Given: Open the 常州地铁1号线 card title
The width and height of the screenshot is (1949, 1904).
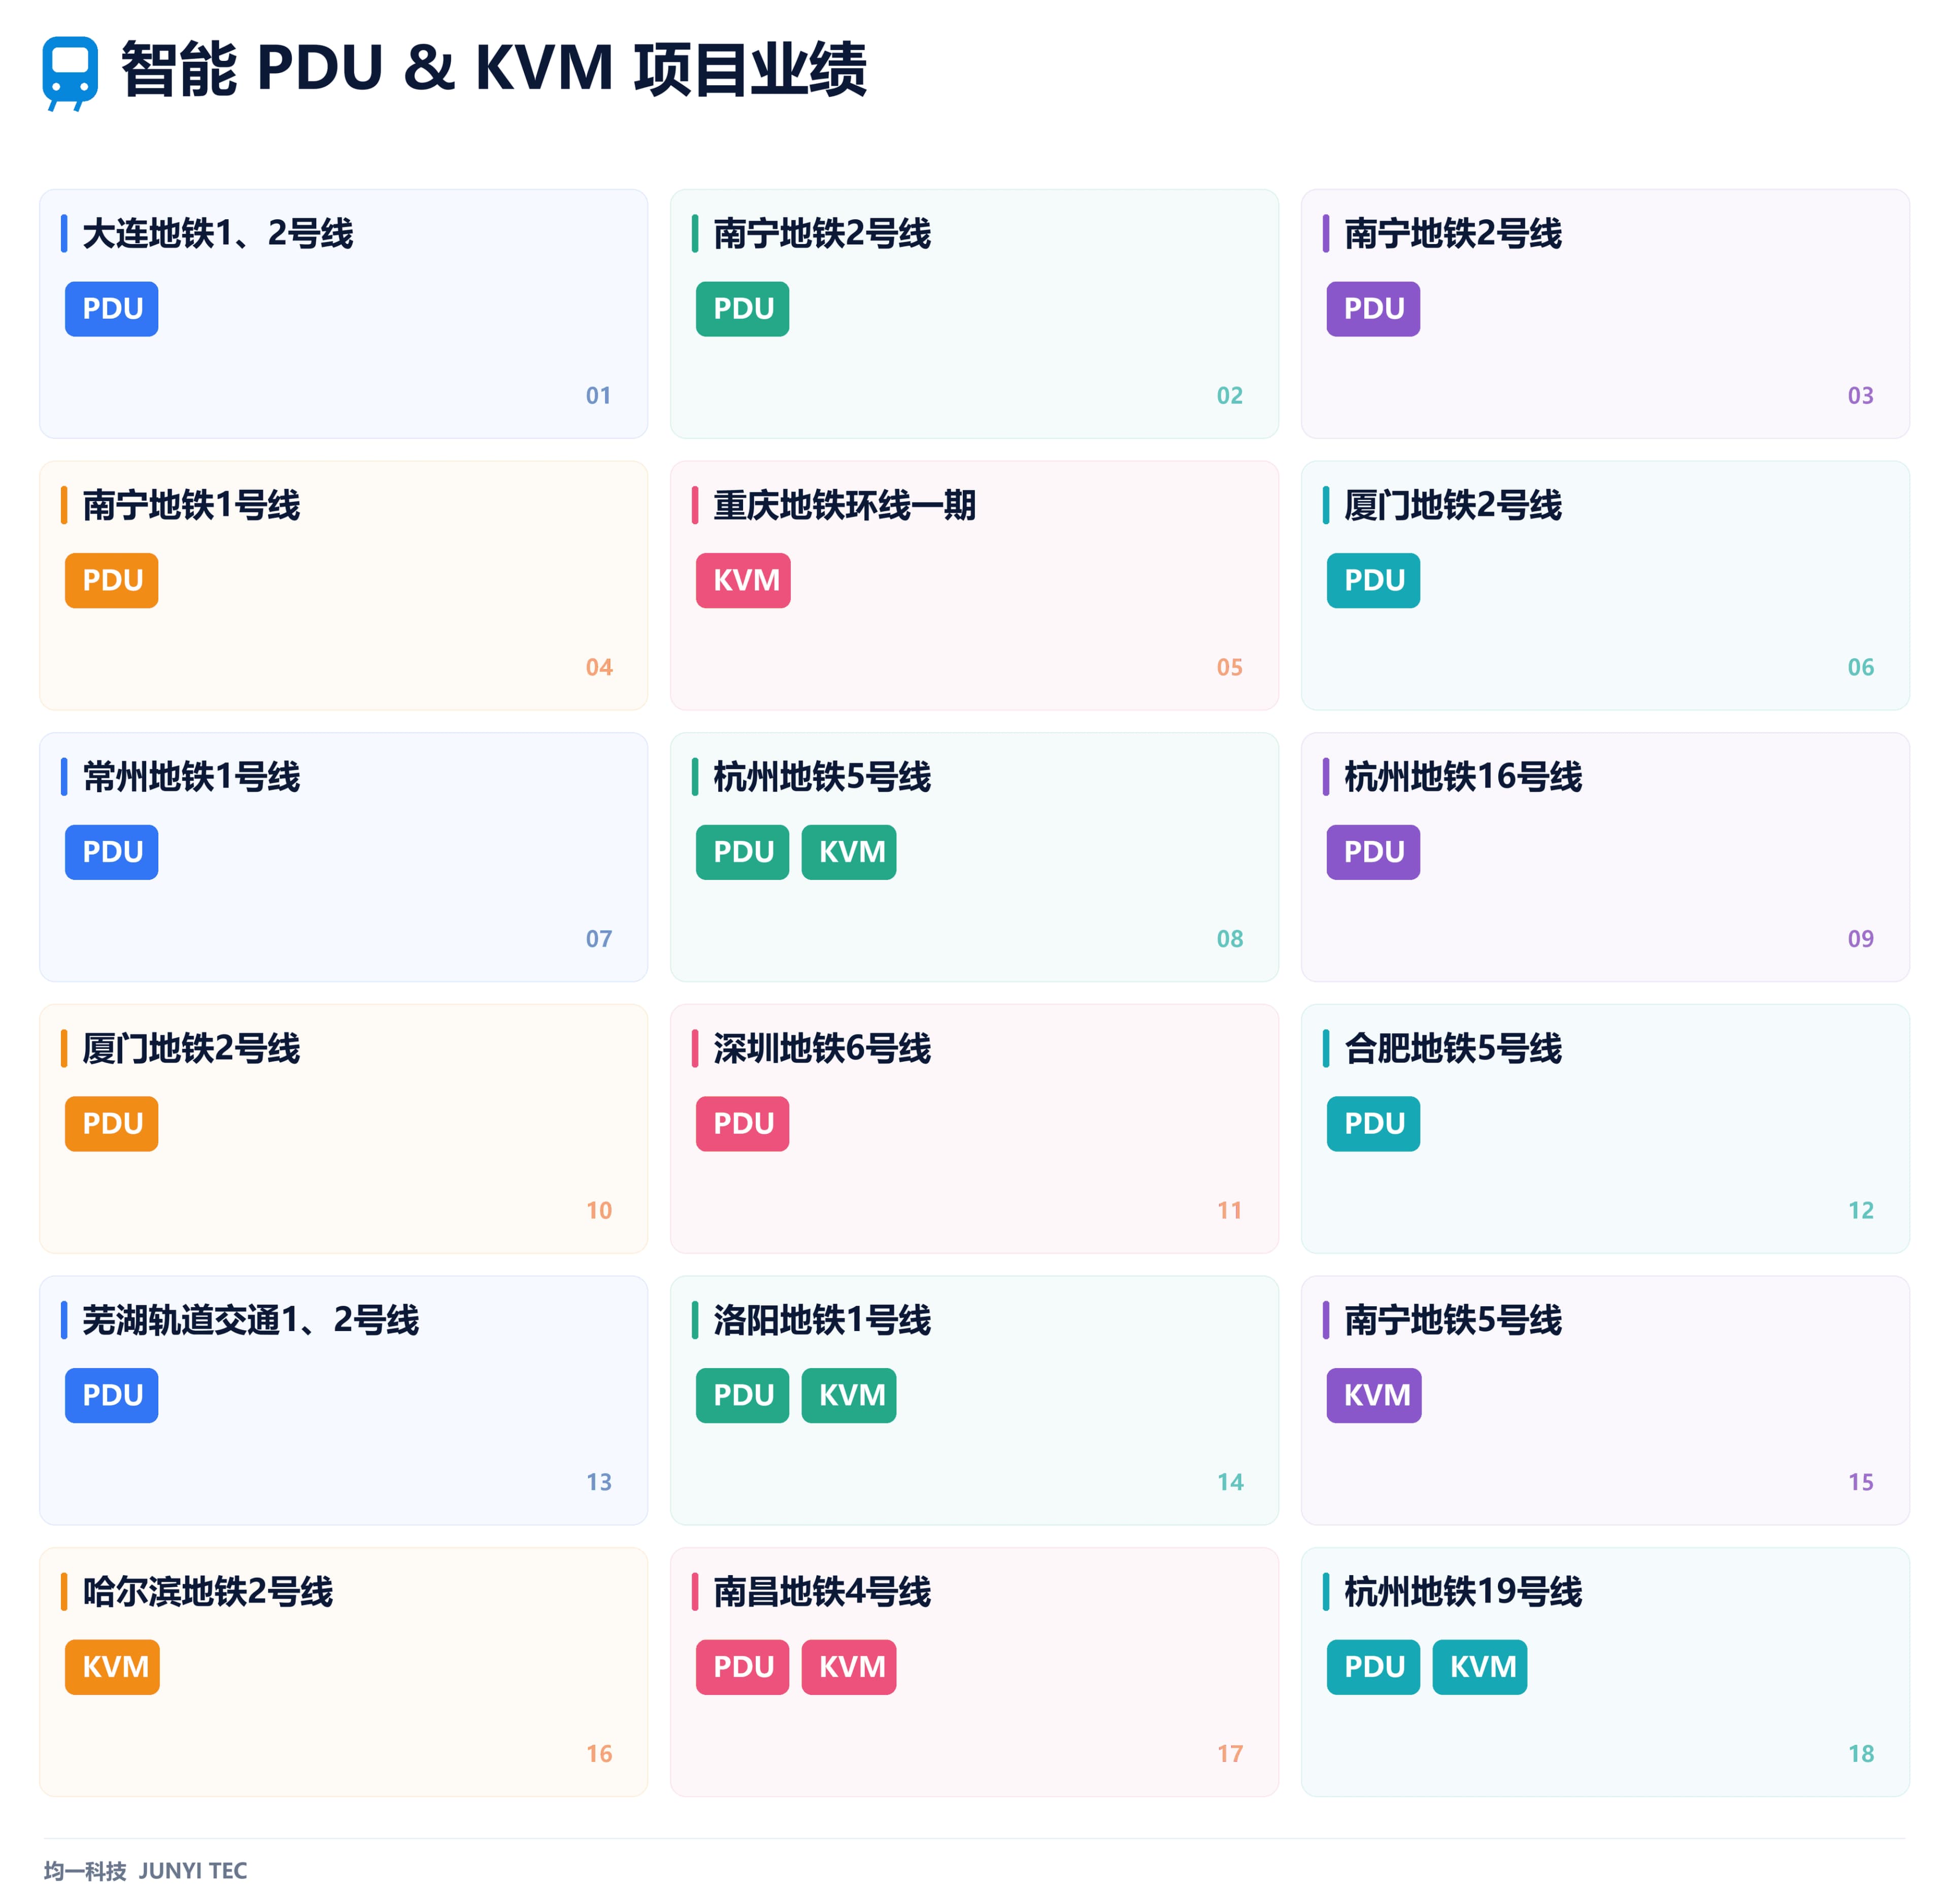Looking at the screenshot, I should [x=191, y=777].
